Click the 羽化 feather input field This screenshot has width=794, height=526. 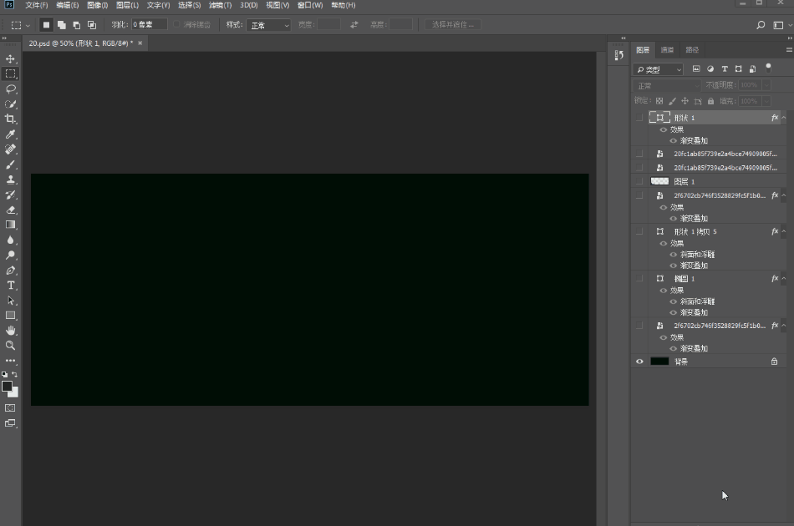click(x=150, y=24)
